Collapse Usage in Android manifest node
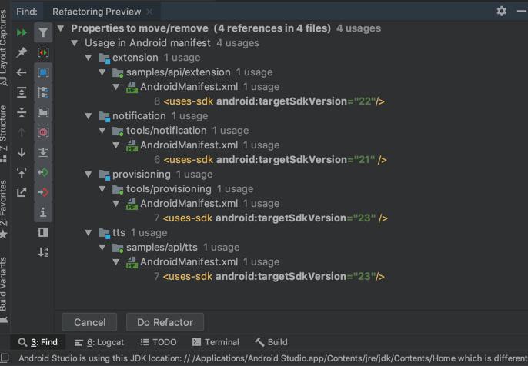 coord(75,43)
